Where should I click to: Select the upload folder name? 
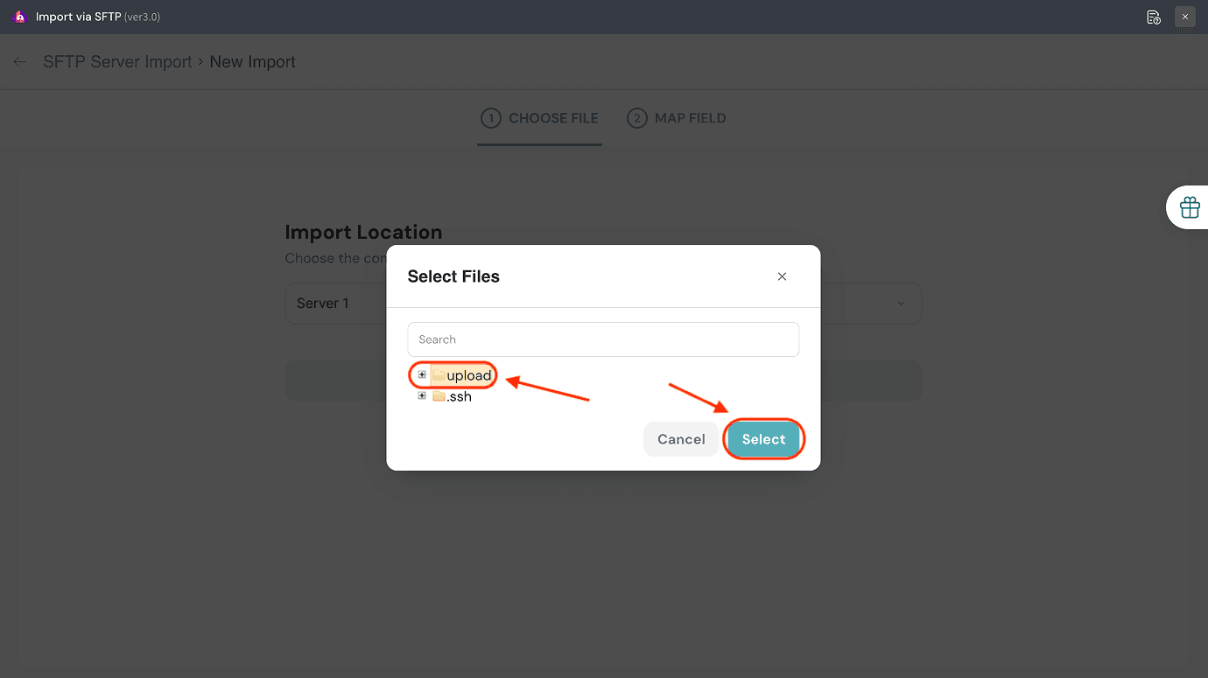coord(469,375)
